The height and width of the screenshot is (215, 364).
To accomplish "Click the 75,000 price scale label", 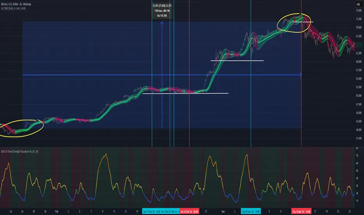I will click(359, 11).
